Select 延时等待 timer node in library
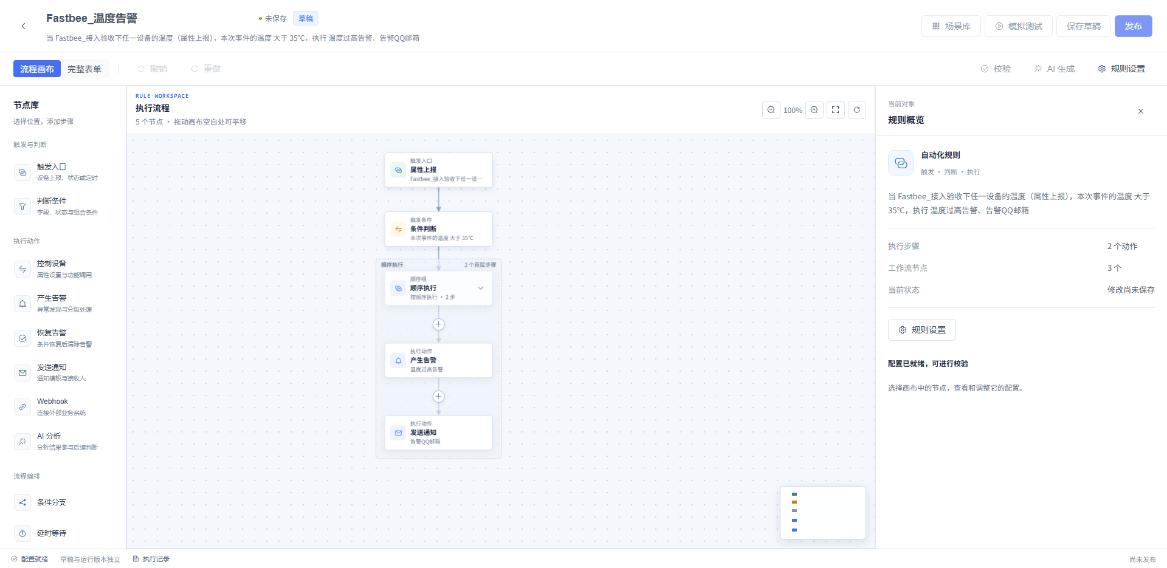1167x568 pixels. [x=63, y=533]
